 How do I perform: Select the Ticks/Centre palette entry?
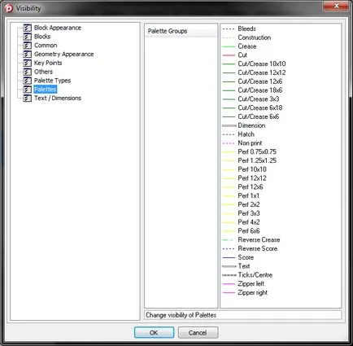pyautogui.click(x=255, y=275)
